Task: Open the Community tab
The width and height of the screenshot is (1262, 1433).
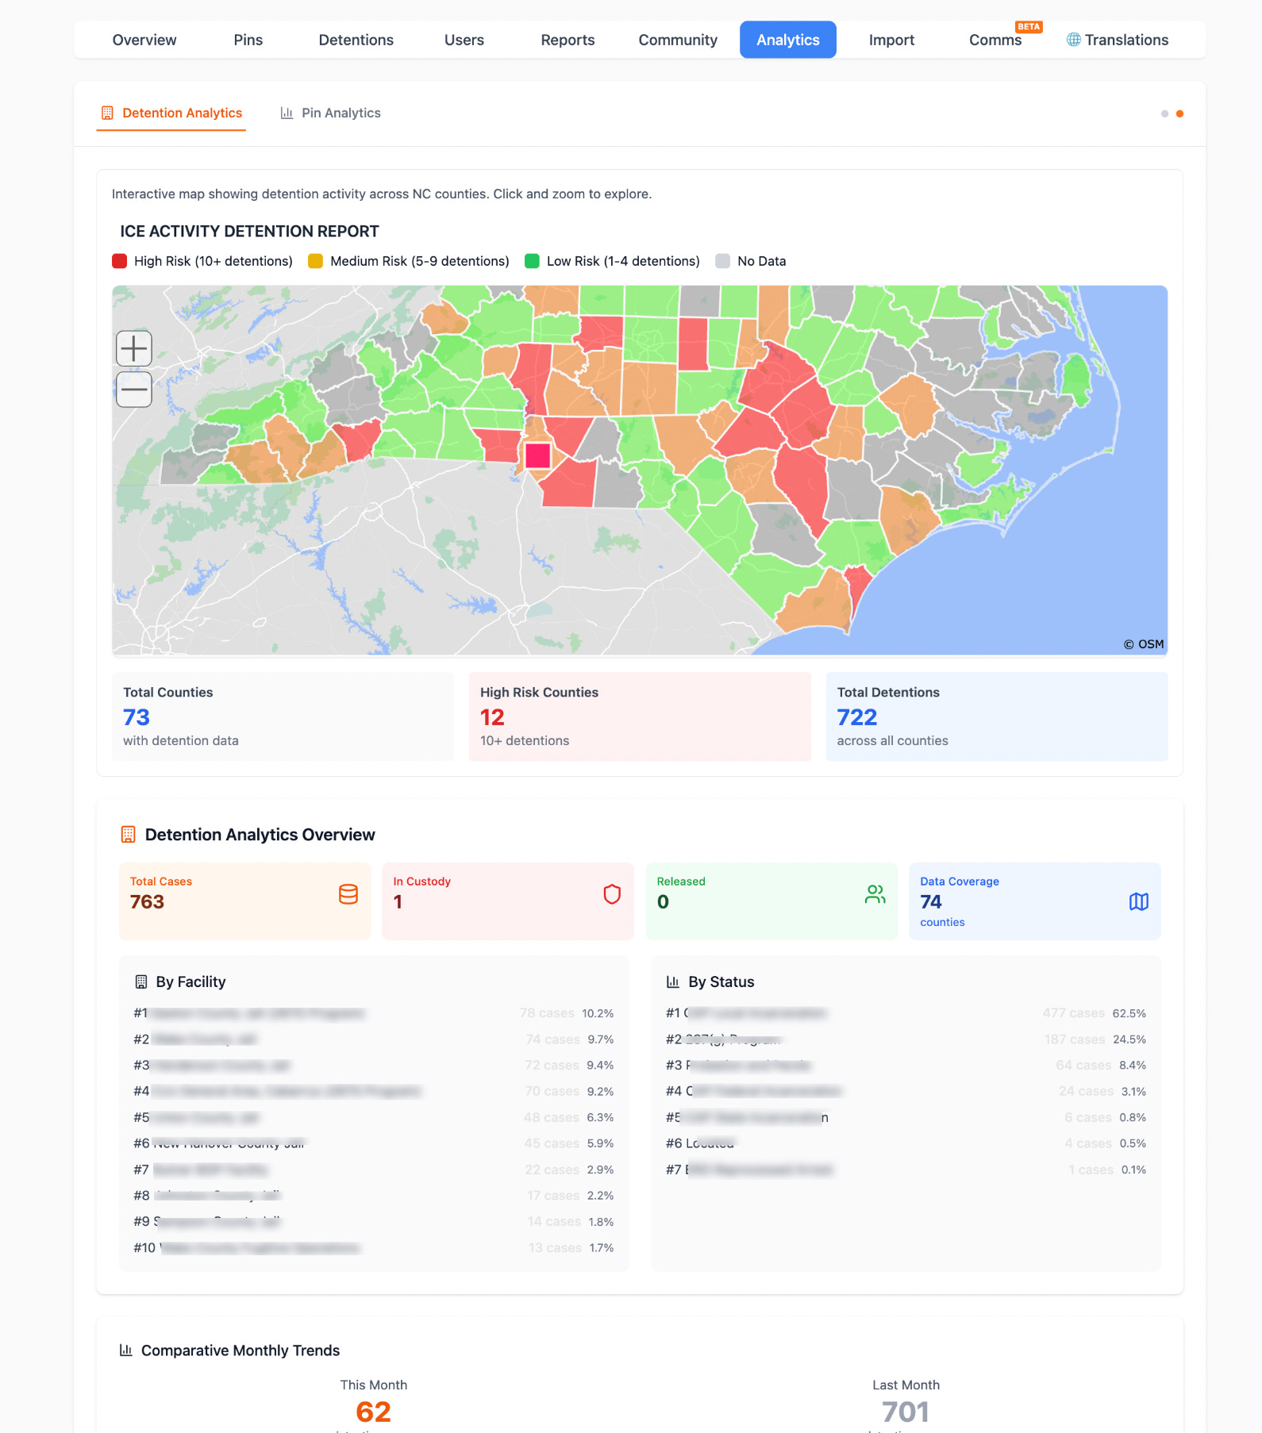Action: tap(678, 40)
